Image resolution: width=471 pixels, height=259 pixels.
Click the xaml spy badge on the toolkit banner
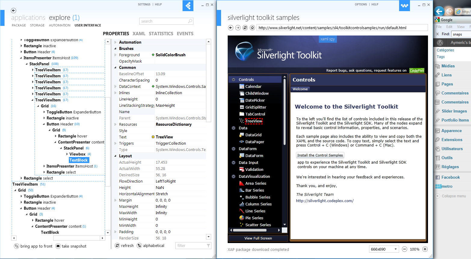[x=328, y=39]
